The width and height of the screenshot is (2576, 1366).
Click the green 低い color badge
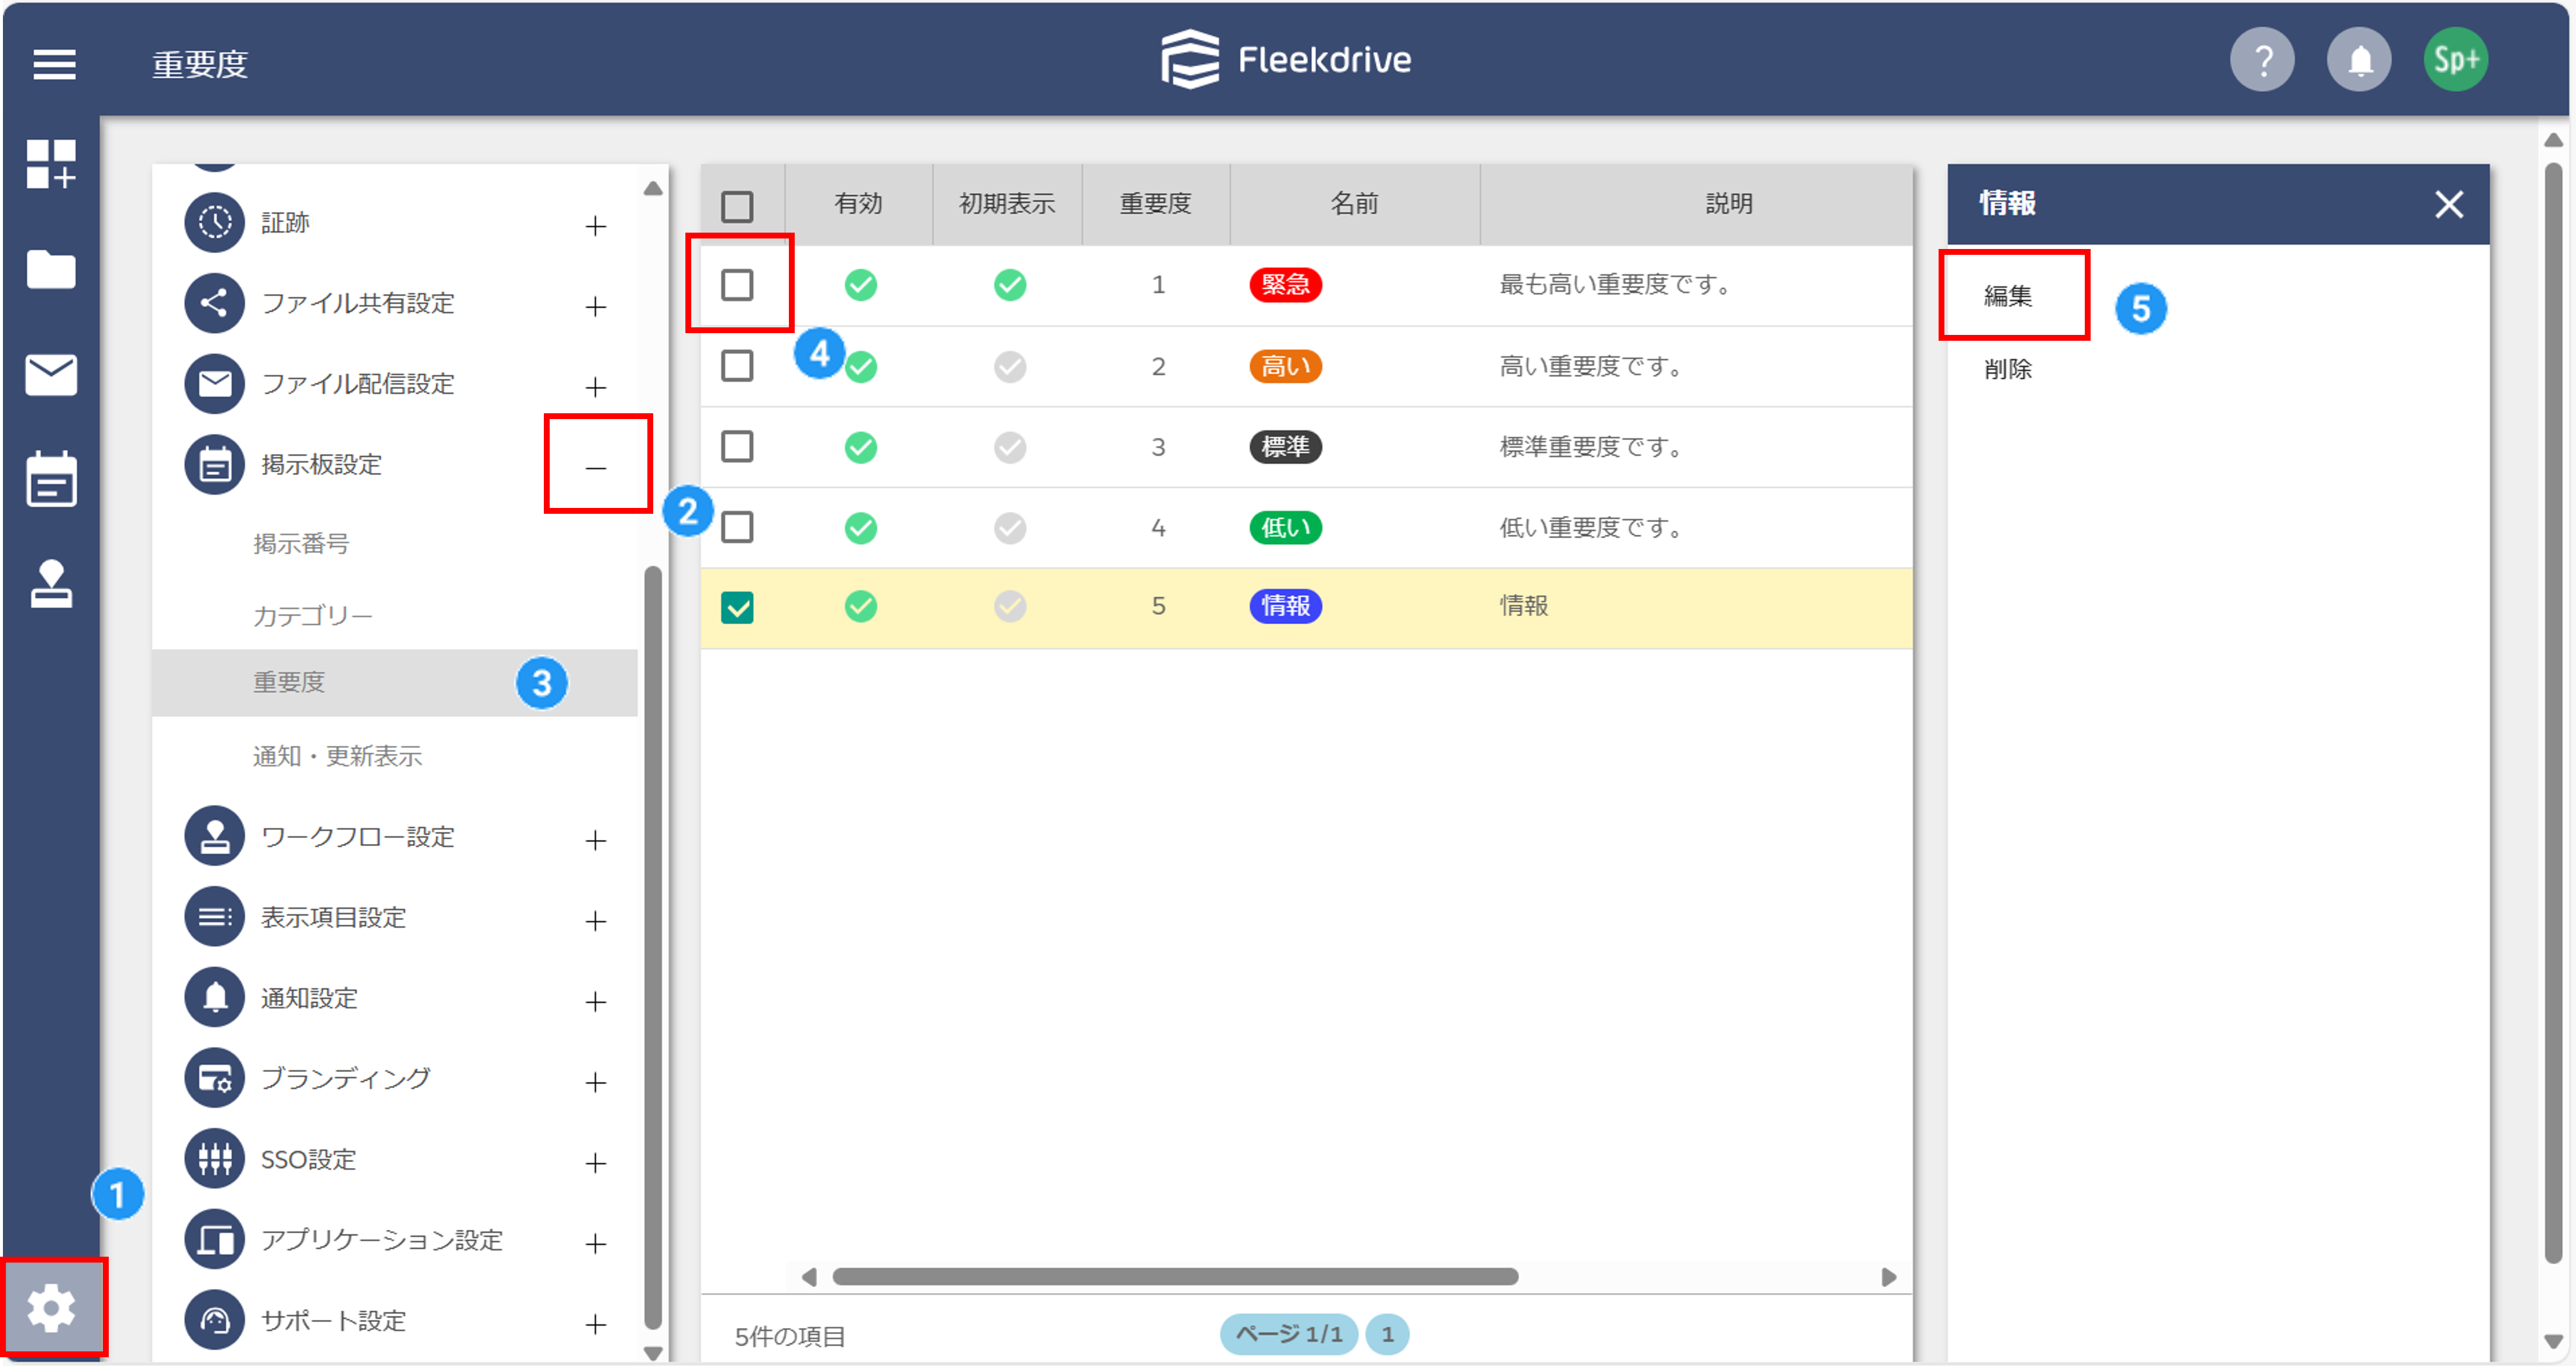click(x=1285, y=528)
